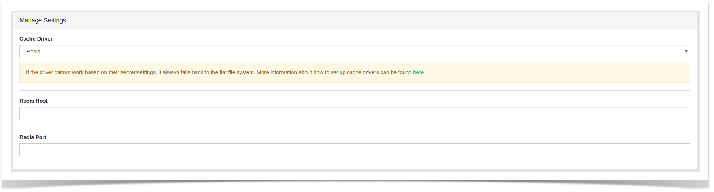Expand the Redis driver combo box
Viewport: 714px width, 192px height.
pos(355,51)
